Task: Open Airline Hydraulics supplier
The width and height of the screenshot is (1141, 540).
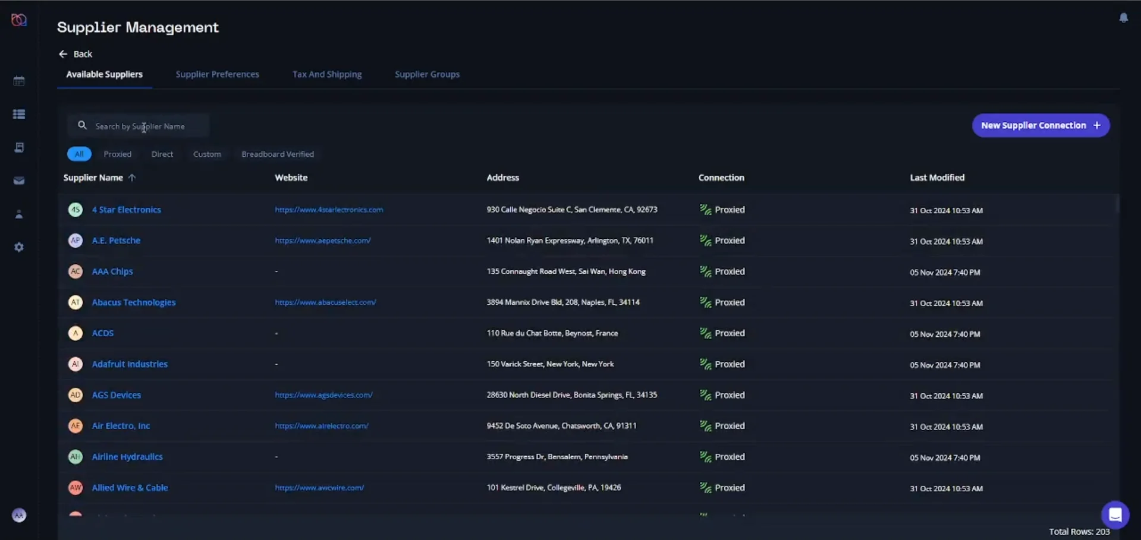Action: tap(127, 457)
